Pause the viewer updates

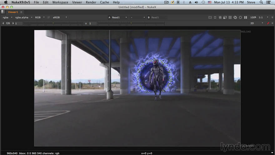pos(246,18)
